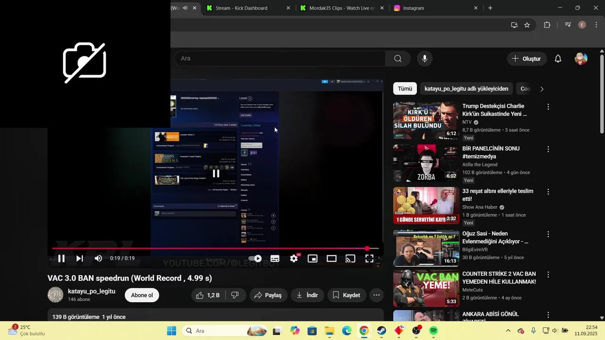Viewport: 605px width, 340px height.
Task: Install or cast page icon in address bar
Action: pyautogui.click(x=514, y=25)
